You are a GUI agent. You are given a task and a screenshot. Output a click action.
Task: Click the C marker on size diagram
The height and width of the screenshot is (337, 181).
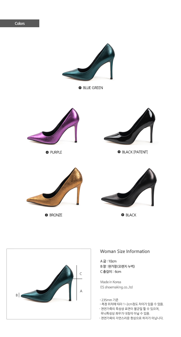click(x=81, y=273)
